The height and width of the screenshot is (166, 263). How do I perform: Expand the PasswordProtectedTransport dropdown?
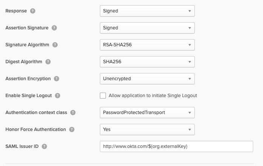(x=147, y=113)
